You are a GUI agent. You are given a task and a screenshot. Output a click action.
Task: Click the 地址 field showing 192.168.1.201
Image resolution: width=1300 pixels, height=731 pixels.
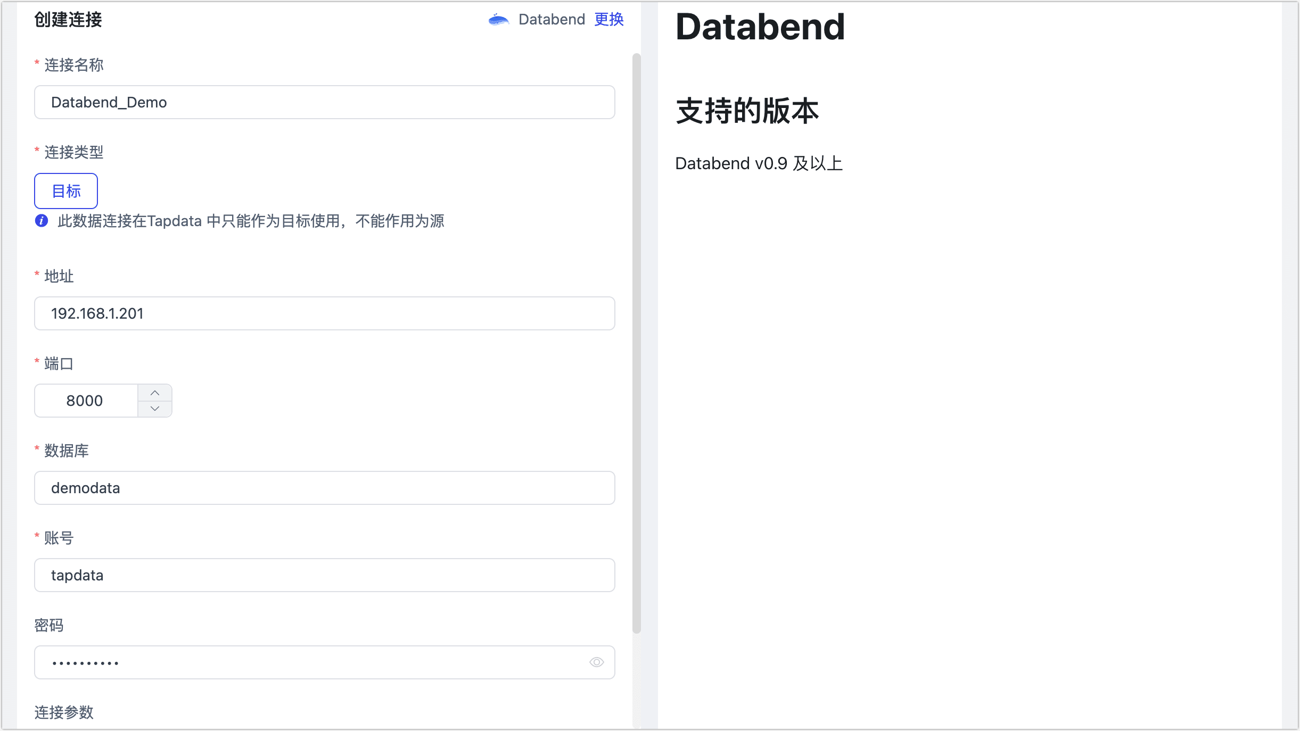[324, 313]
